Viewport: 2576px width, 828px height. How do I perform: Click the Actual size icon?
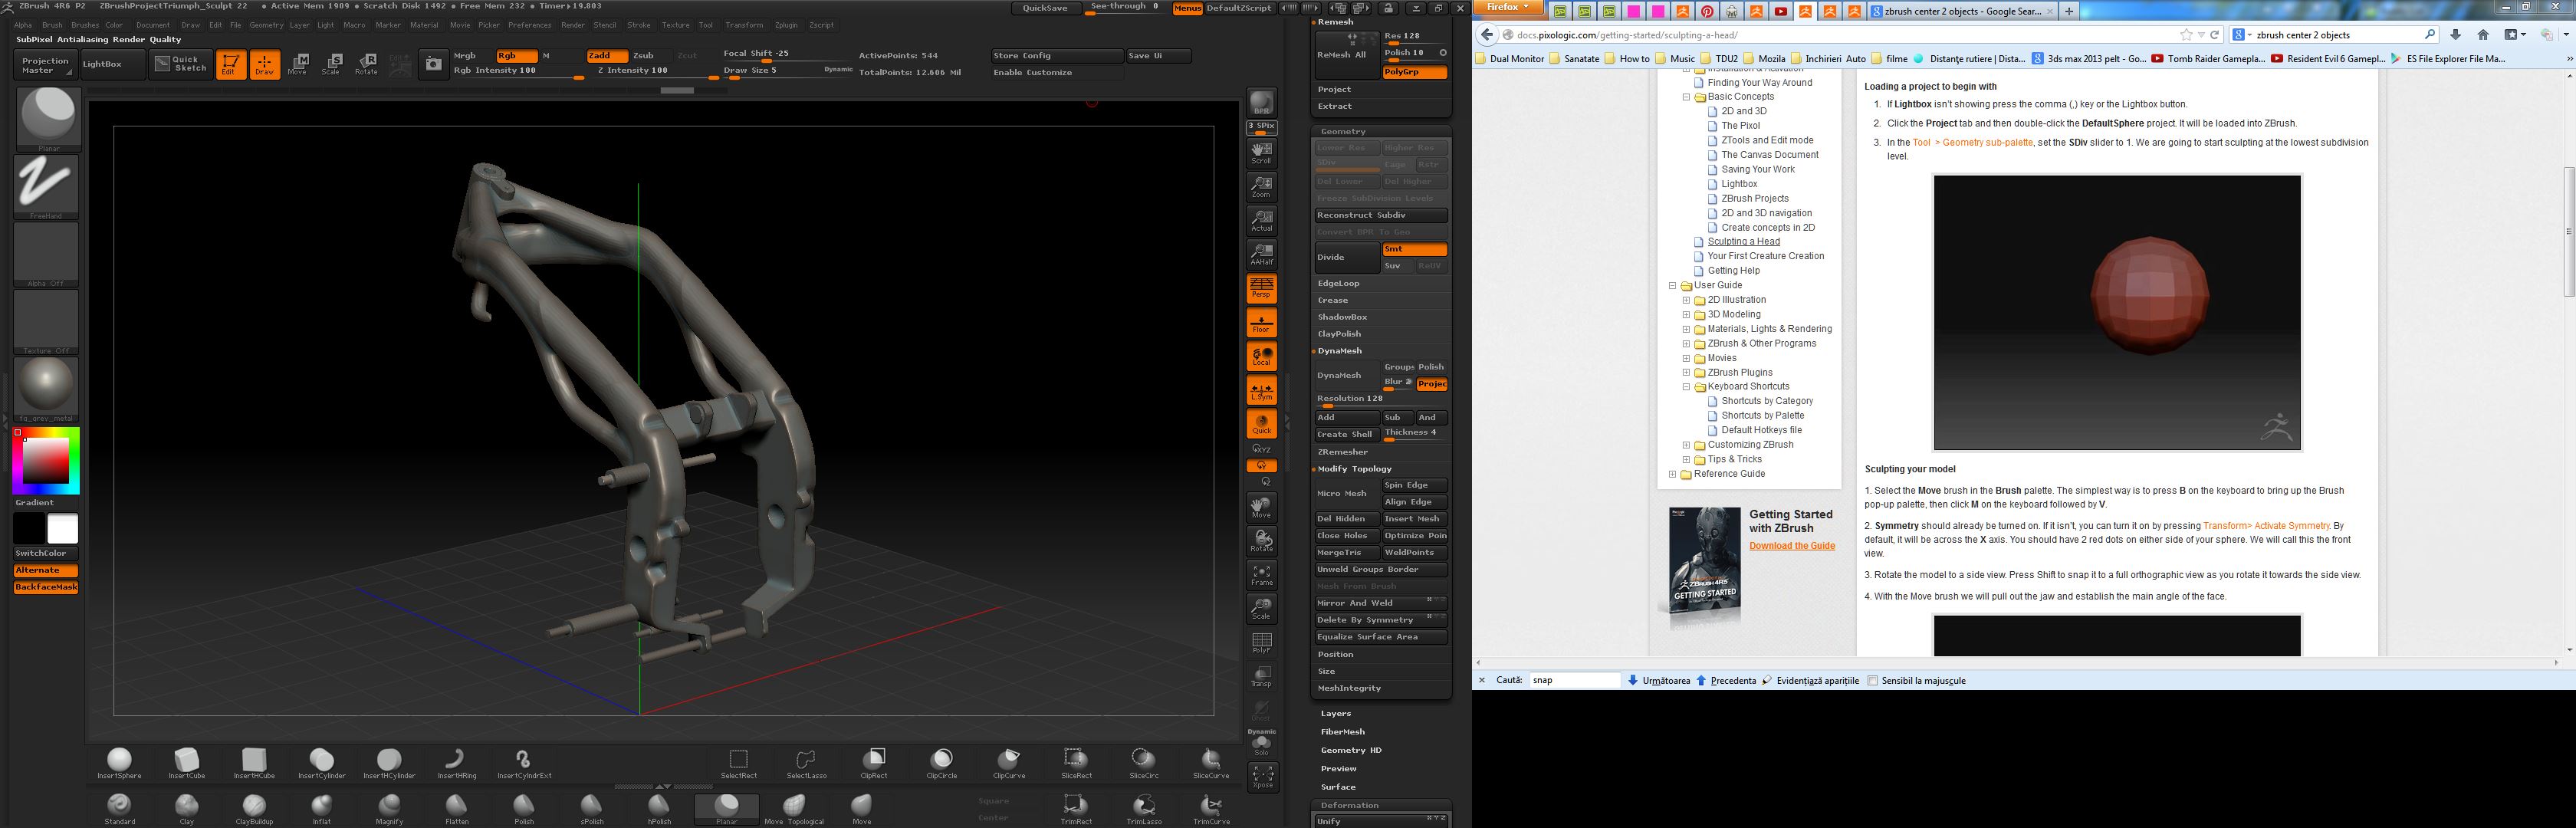tap(1261, 220)
